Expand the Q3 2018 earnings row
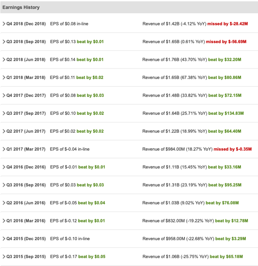Viewport: 258px width, 266px height. [x=4, y=42]
